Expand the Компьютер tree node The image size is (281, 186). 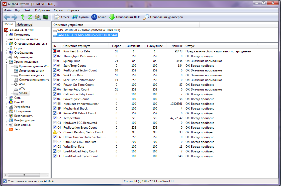point(7,35)
